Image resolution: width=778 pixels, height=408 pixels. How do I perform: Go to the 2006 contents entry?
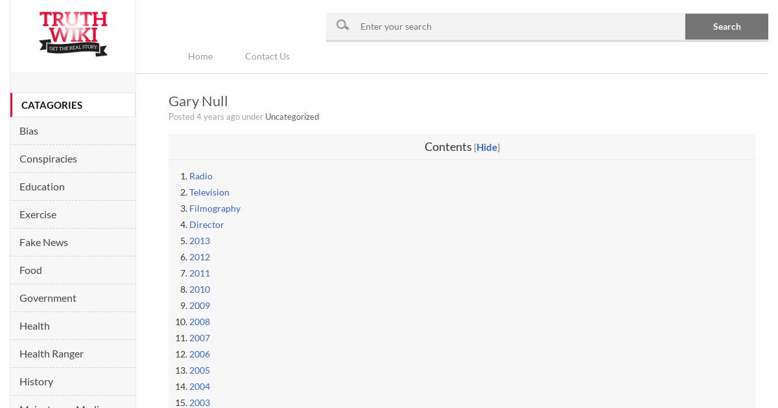200,354
